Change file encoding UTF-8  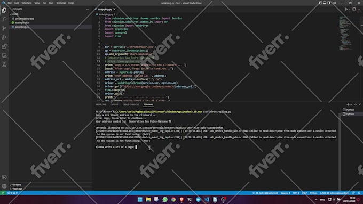coord(296,193)
